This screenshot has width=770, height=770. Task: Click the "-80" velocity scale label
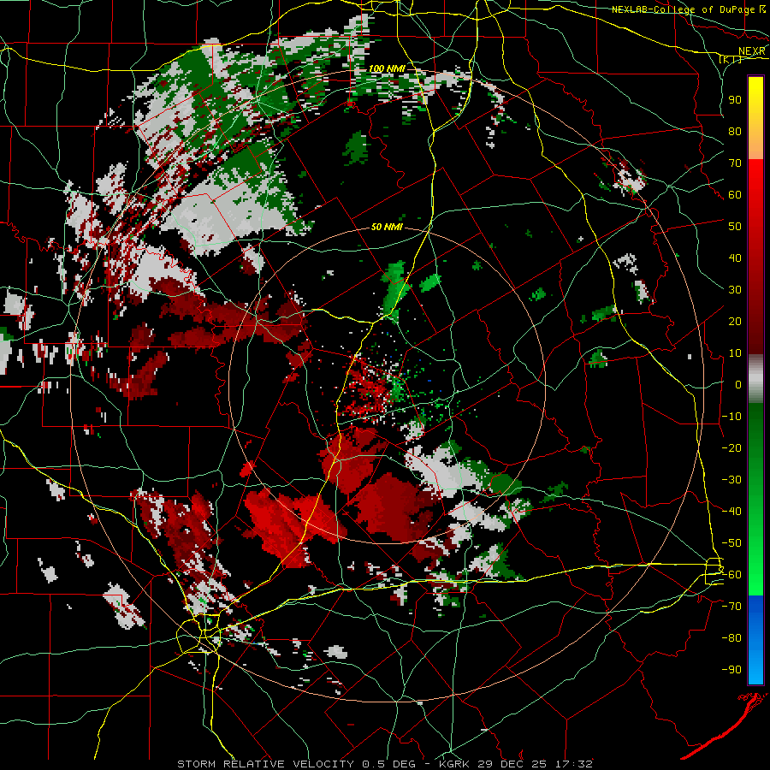[x=731, y=638]
